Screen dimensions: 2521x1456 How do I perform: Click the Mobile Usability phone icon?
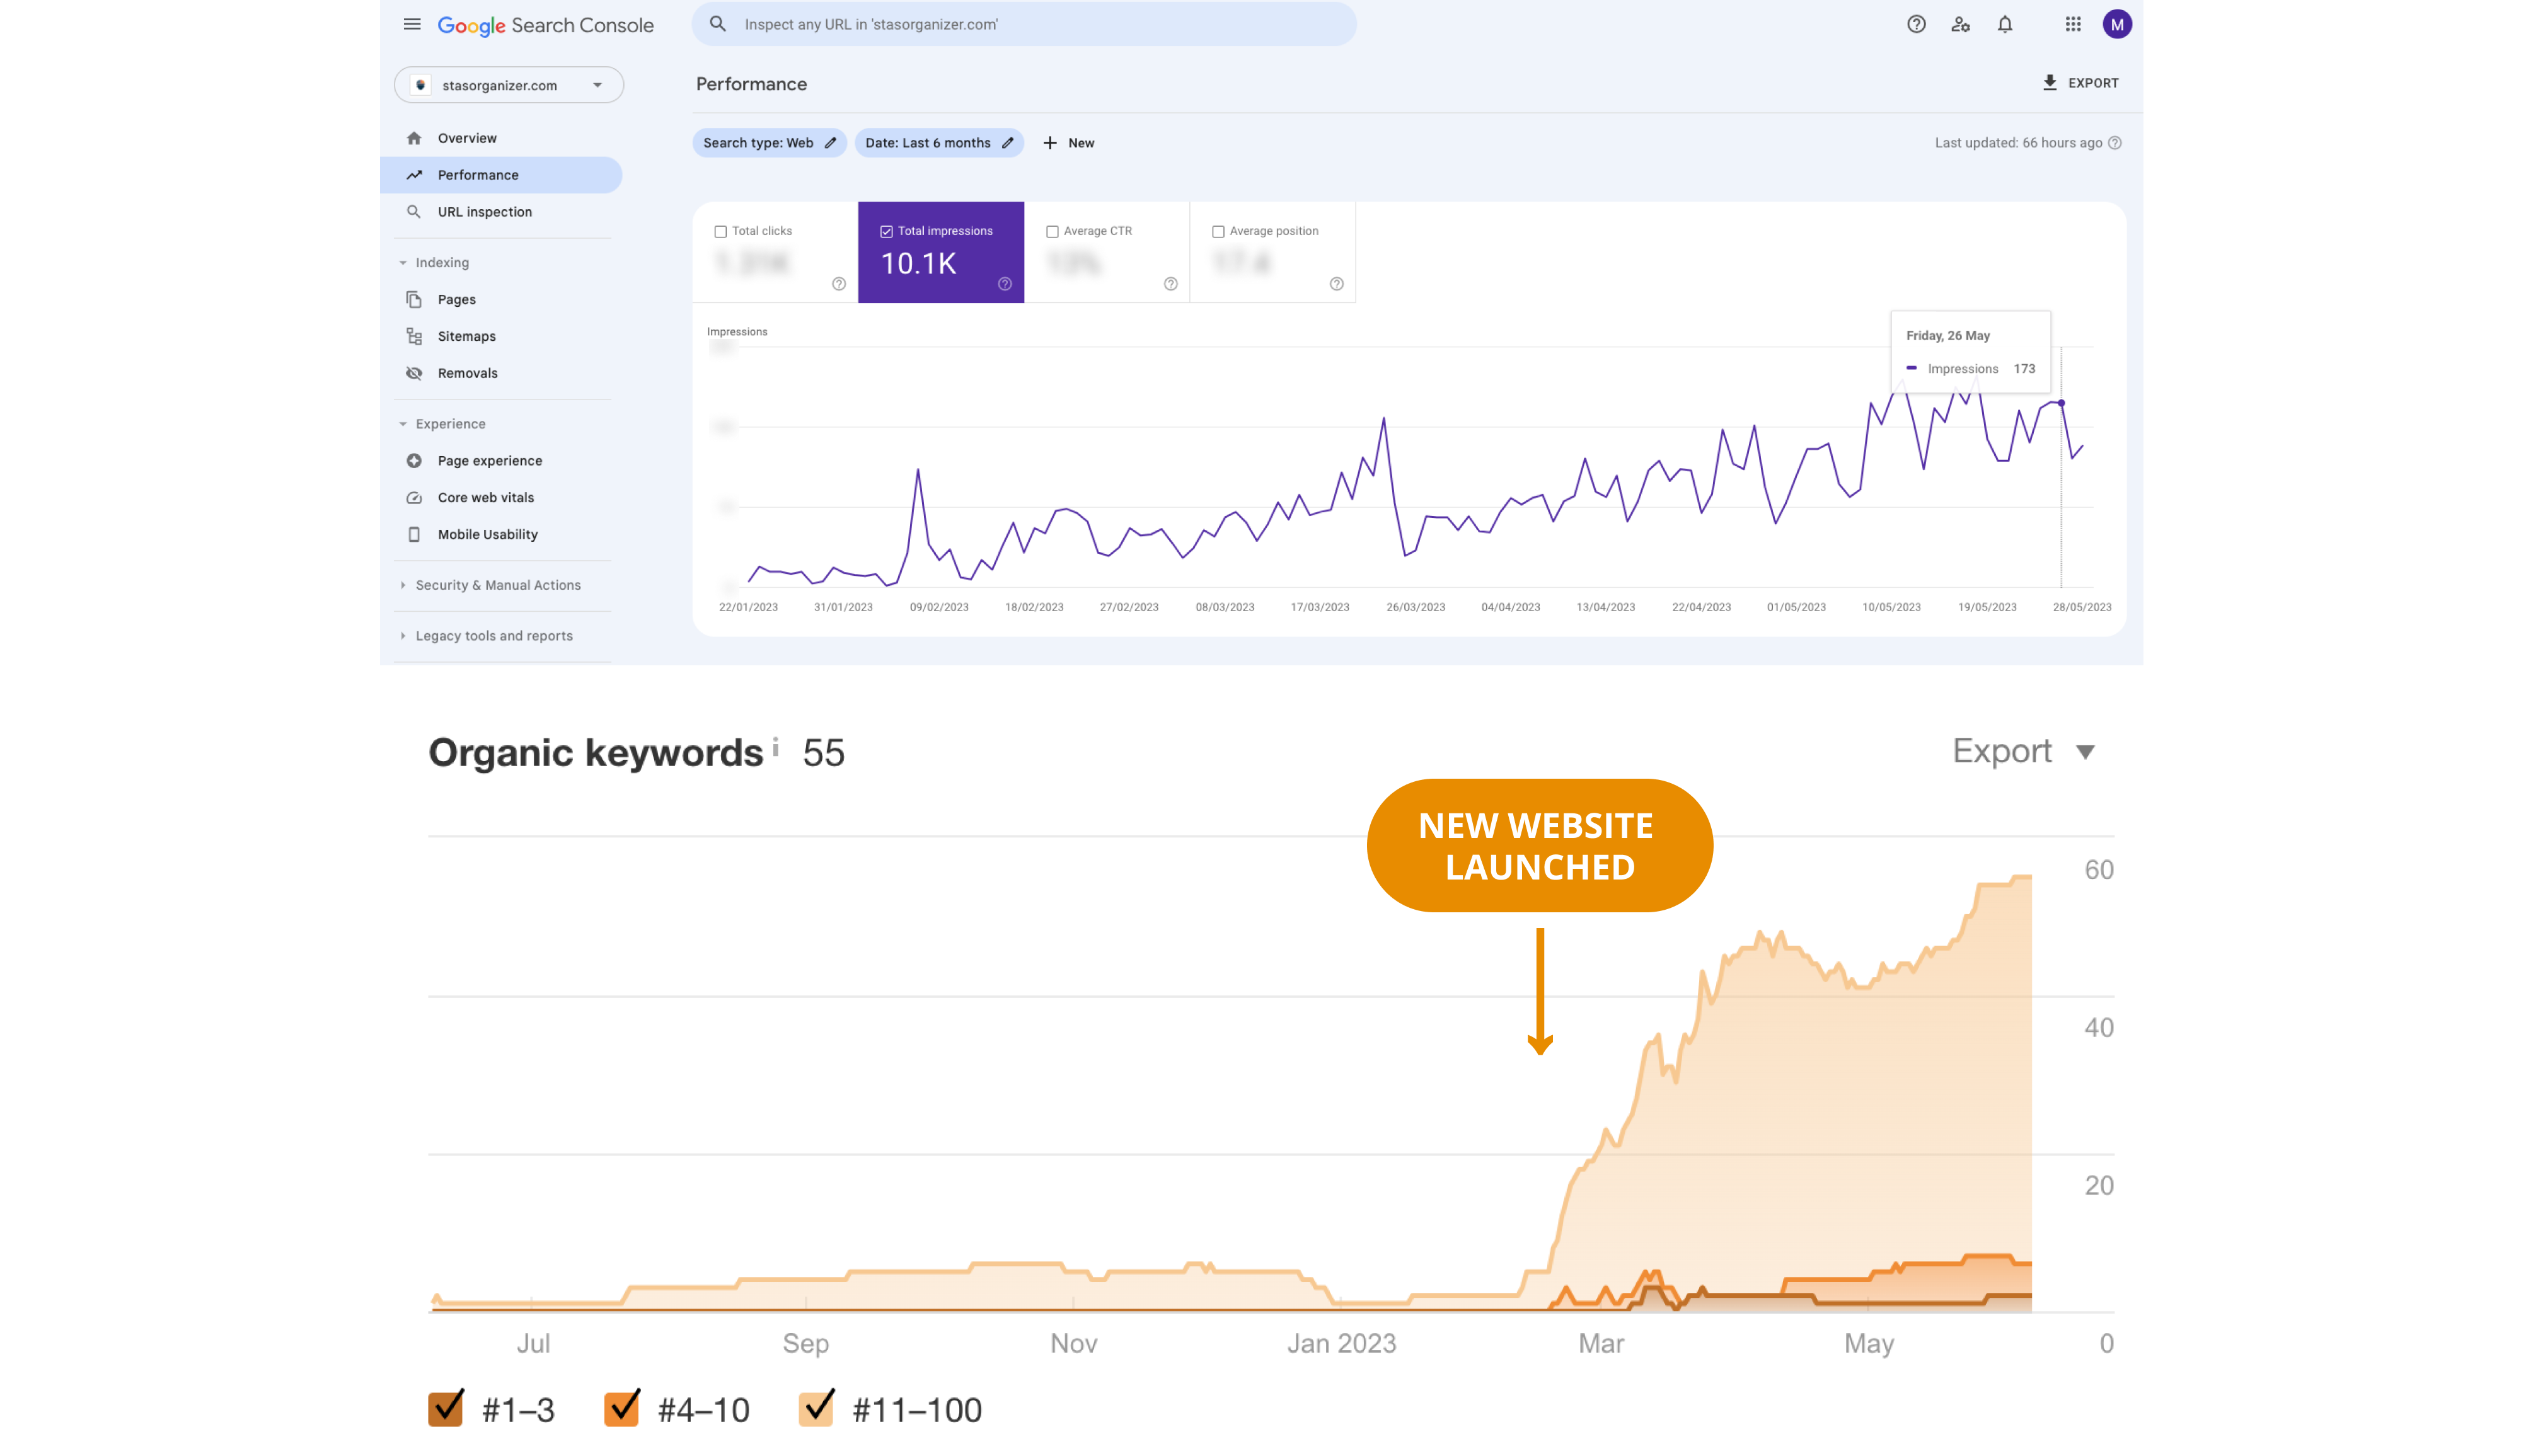(414, 534)
